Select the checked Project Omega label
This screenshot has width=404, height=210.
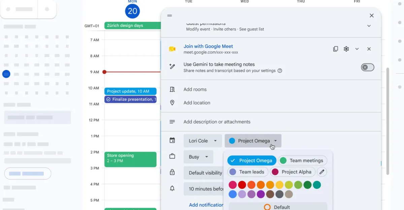tap(252, 161)
